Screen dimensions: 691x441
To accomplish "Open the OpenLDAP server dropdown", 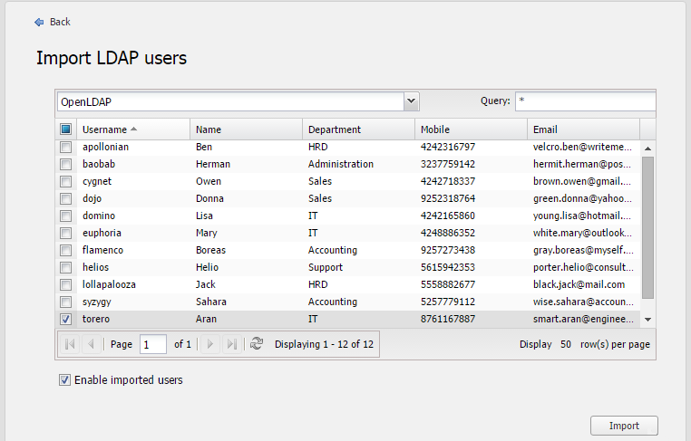I will 411,101.
